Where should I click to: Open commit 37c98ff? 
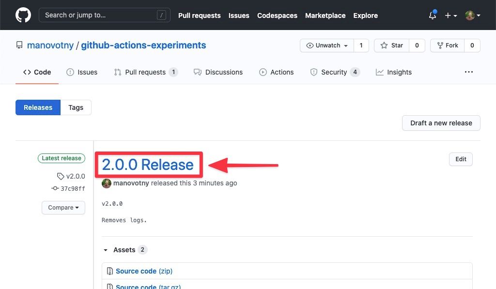pyautogui.click(x=68, y=188)
